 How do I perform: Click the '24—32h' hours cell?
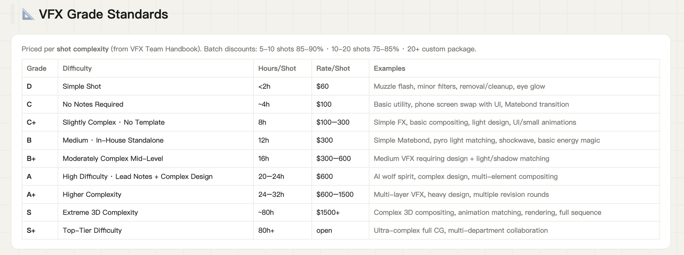(283, 194)
